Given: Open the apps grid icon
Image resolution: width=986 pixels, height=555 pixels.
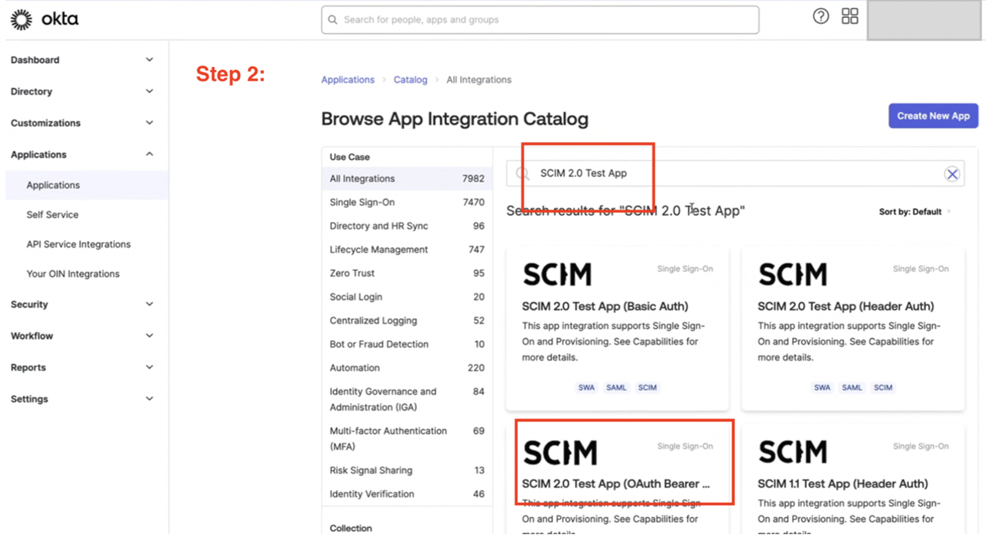Looking at the screenshot, I should coord(849,16).
